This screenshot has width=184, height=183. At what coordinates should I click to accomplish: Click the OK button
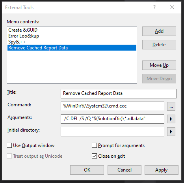click(x=87, y=170)
